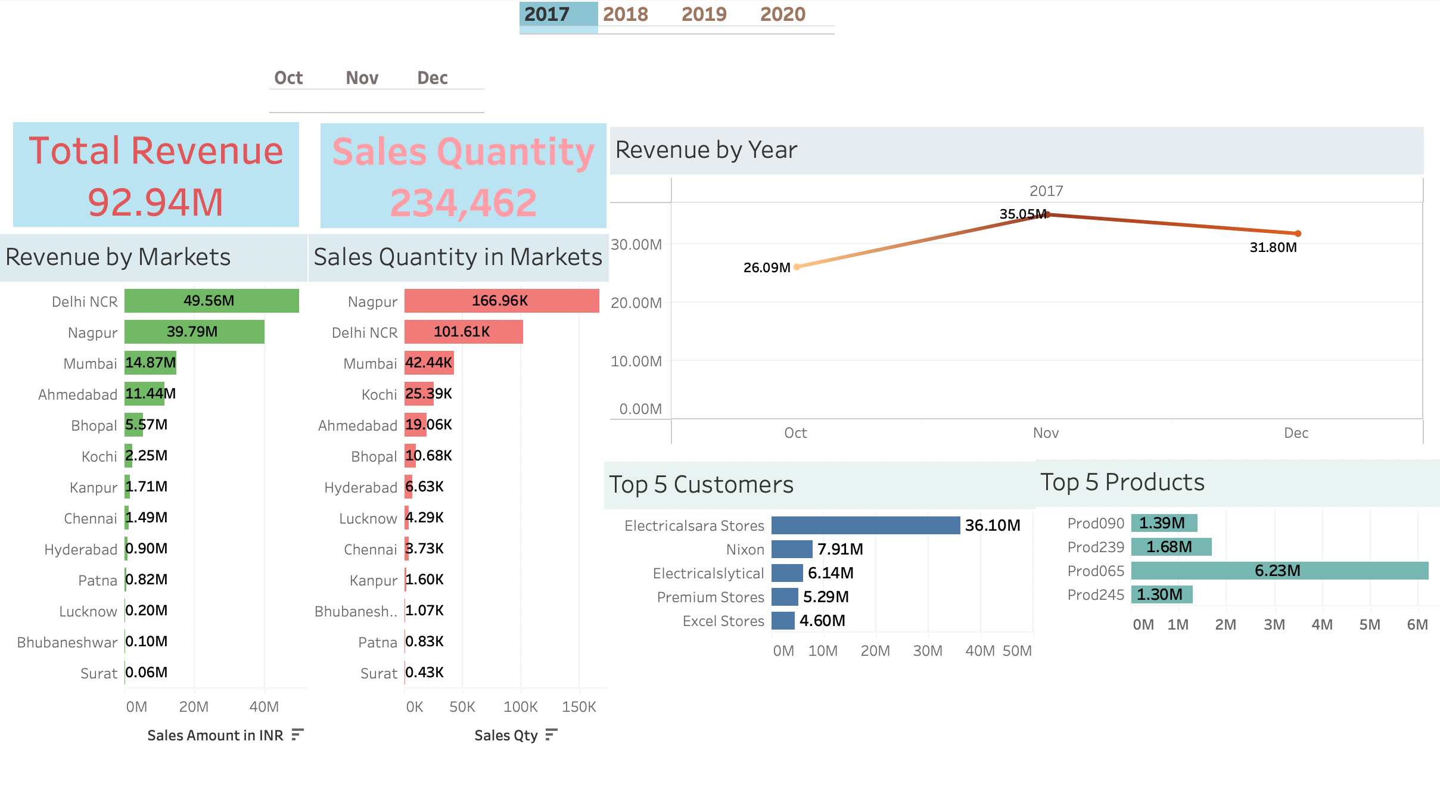This screenshot has width=1440, height=791.
Task: Select the Mumbai 14.87M revenue bar
Action: (x=150, y=363)
